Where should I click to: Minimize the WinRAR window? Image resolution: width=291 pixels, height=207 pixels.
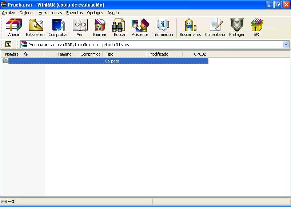tap(270, 5)
